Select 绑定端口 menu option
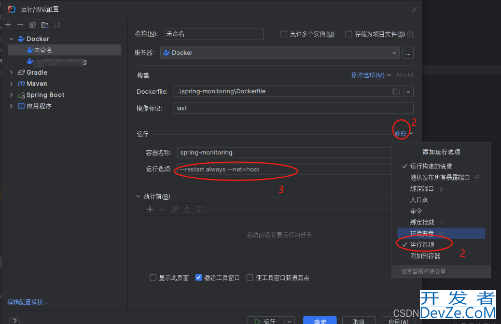 click(x=441, y=189)
